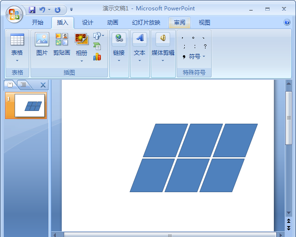Select the top-left parallelogram shape

[165, 140]
